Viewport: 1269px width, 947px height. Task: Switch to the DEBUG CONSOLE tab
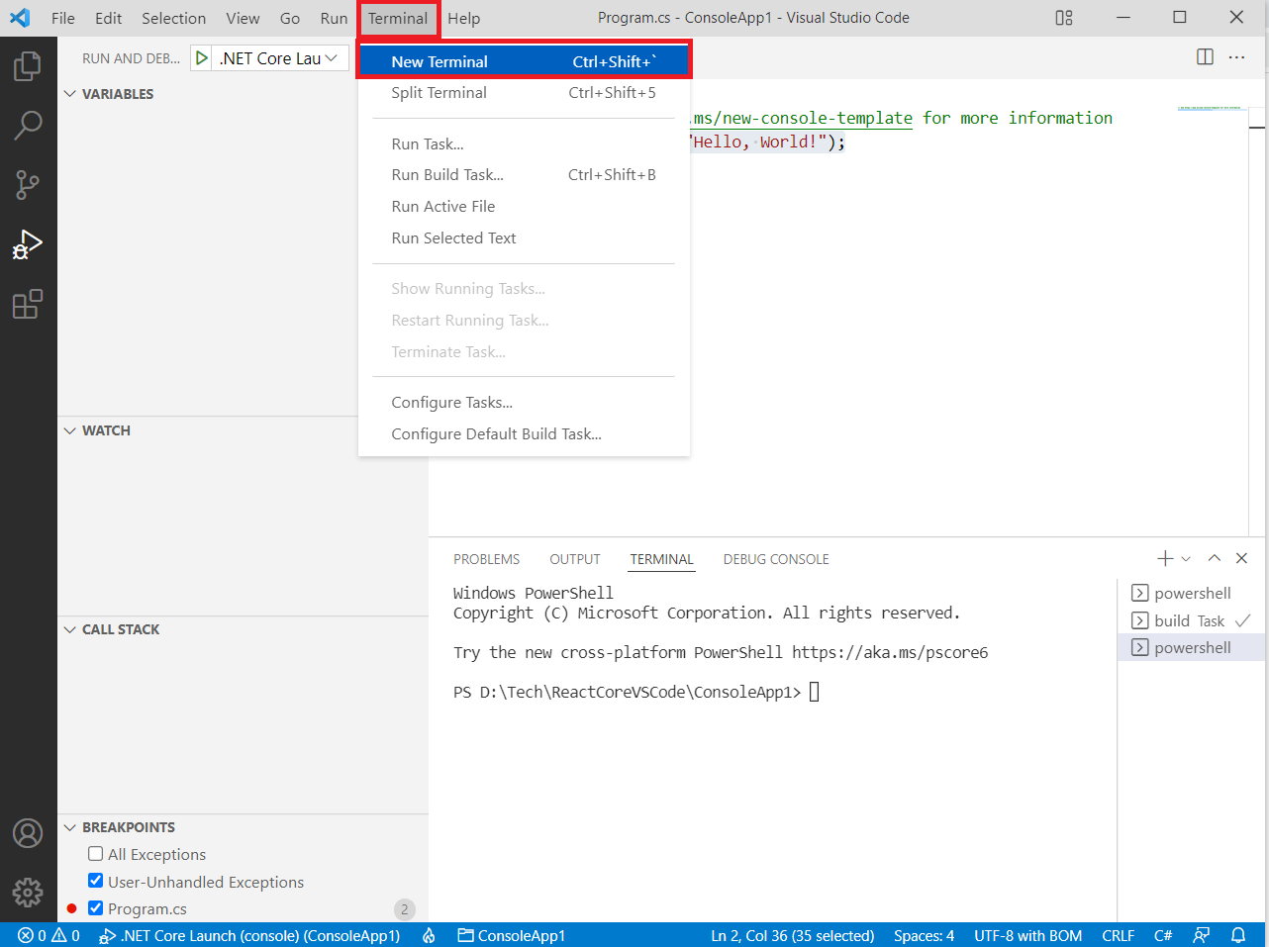click(x=776, y=559)
